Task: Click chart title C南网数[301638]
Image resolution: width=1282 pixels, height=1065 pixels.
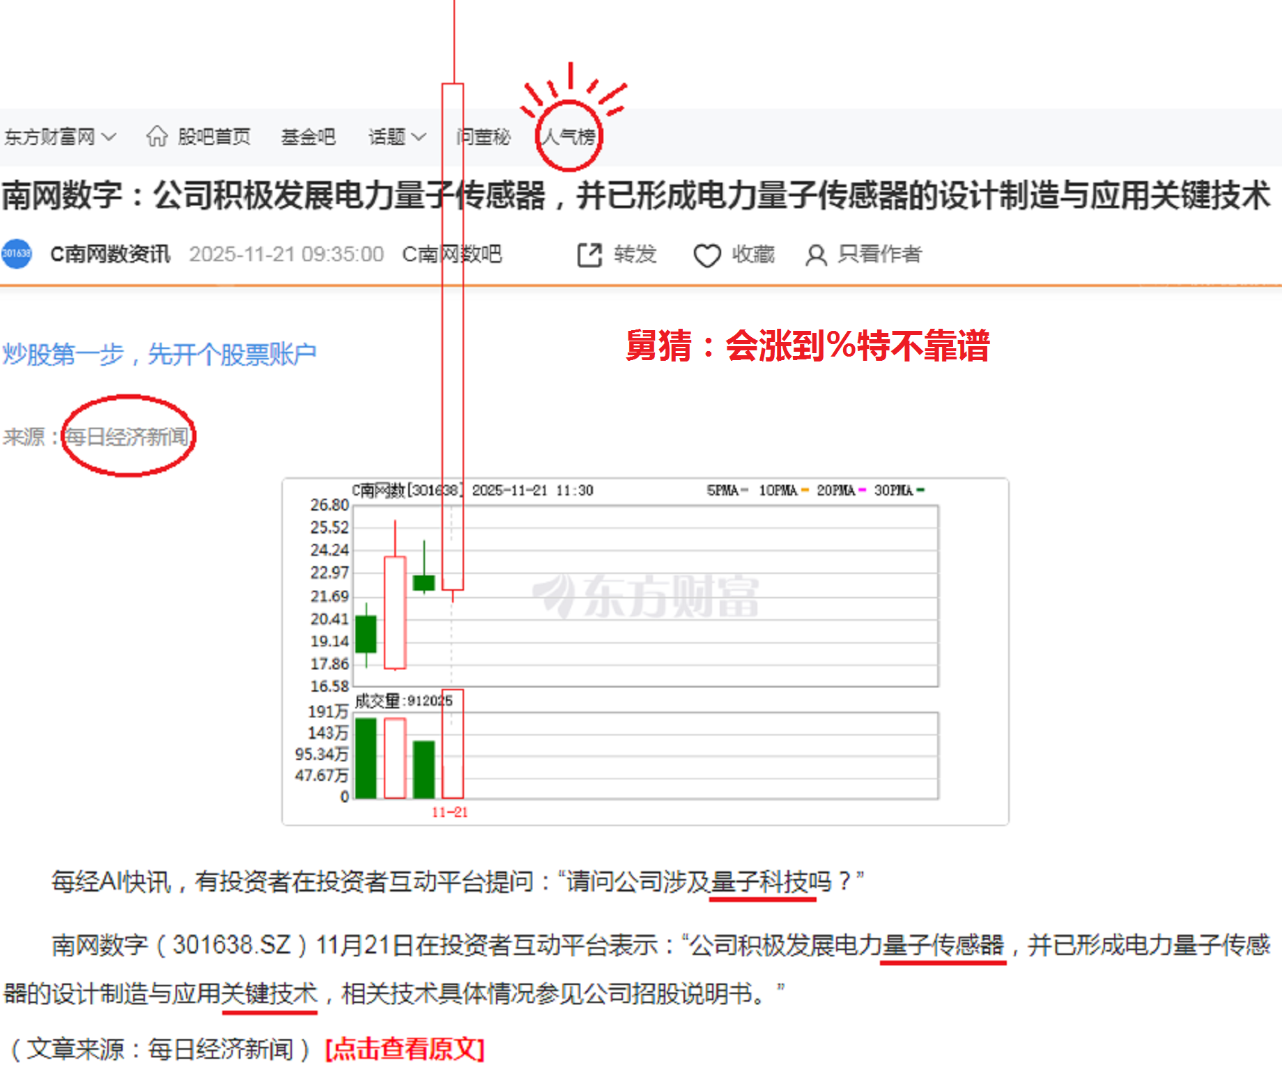Action: (x=407, y=490)
